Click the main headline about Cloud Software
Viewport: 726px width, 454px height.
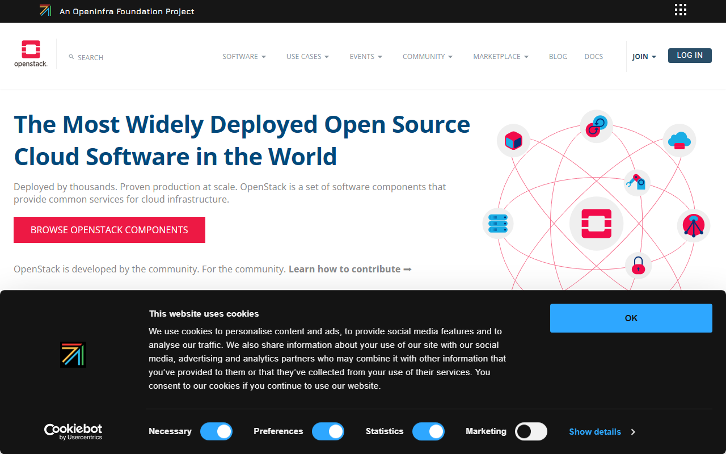click(242, 140)
